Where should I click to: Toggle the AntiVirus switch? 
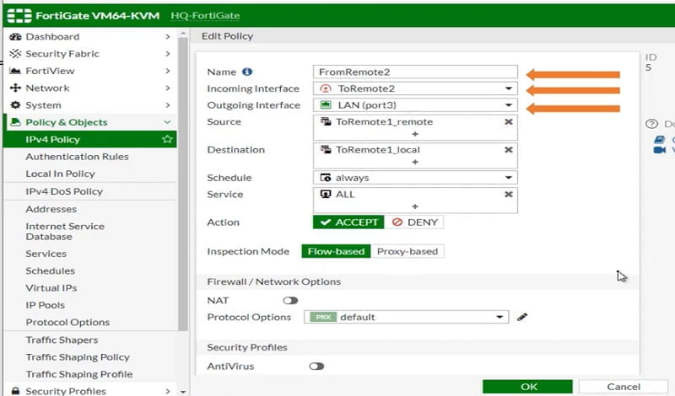coord(316,367)
